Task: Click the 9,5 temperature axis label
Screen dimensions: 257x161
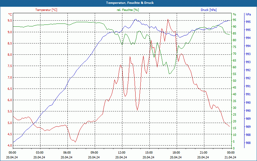Action: click(x=10, y=21)
